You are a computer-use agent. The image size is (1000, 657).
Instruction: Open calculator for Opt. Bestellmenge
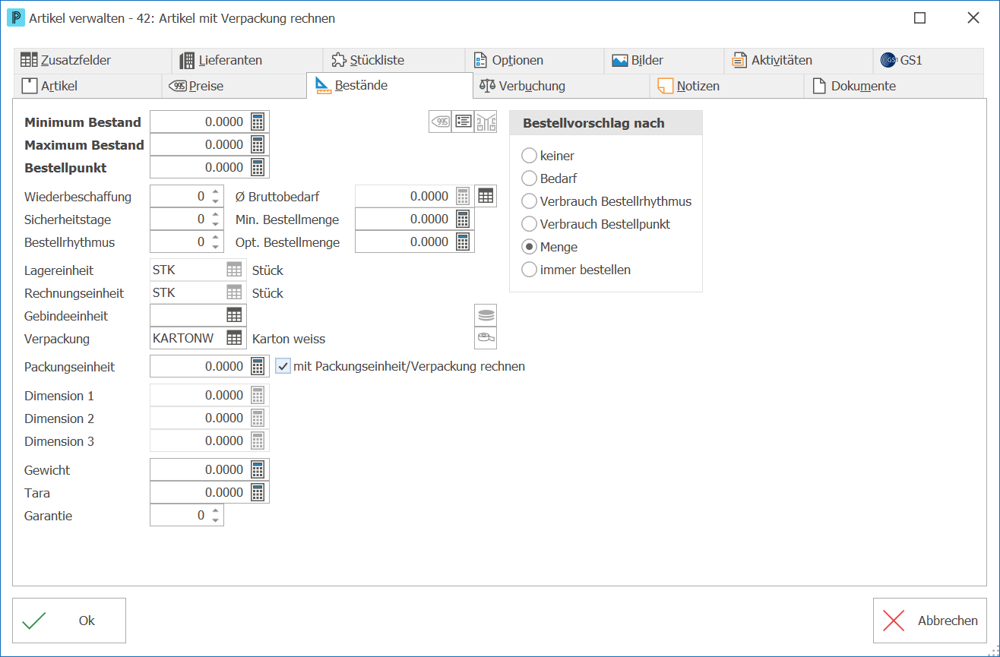463,242
